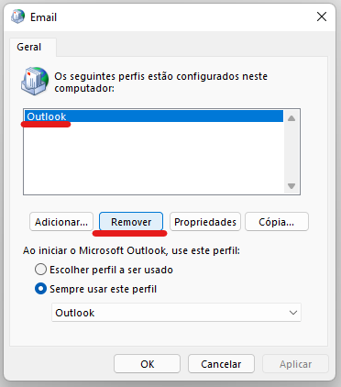Click the Cancelar button
The height and width of the screenshot is (387, 341).
pos(221,364)
